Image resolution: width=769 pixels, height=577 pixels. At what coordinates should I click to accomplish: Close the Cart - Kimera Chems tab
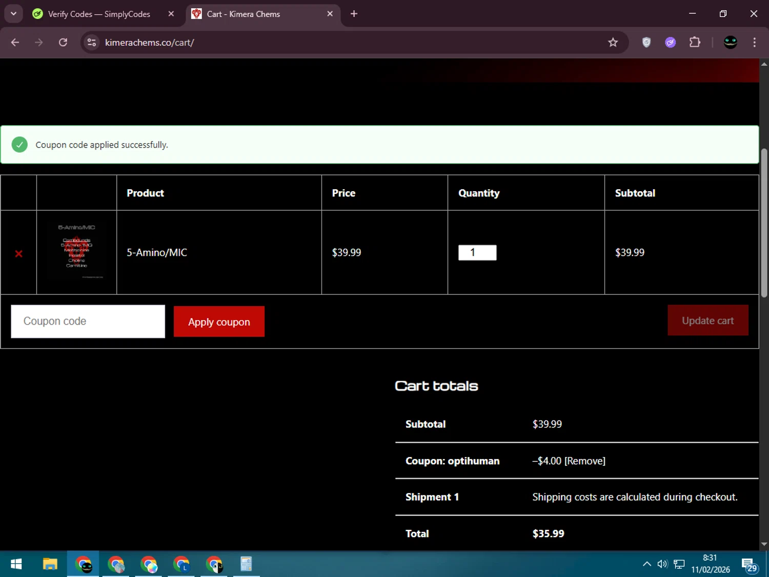[x=330, y=14]
